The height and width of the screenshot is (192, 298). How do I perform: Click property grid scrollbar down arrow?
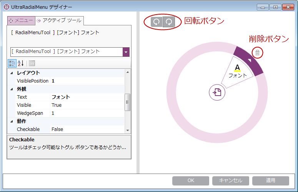(128, 130)
